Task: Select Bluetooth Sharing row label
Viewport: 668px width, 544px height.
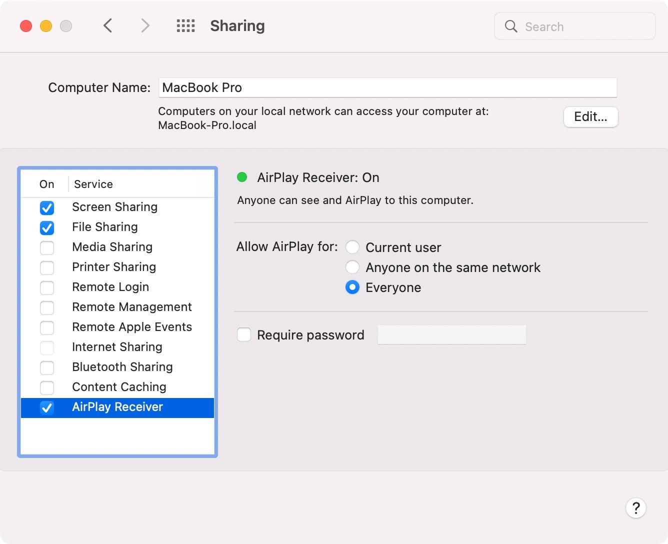Action: [x=122, y=367]
